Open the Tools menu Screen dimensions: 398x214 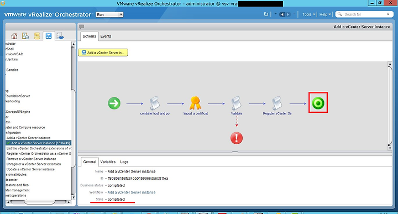[308, 14]
